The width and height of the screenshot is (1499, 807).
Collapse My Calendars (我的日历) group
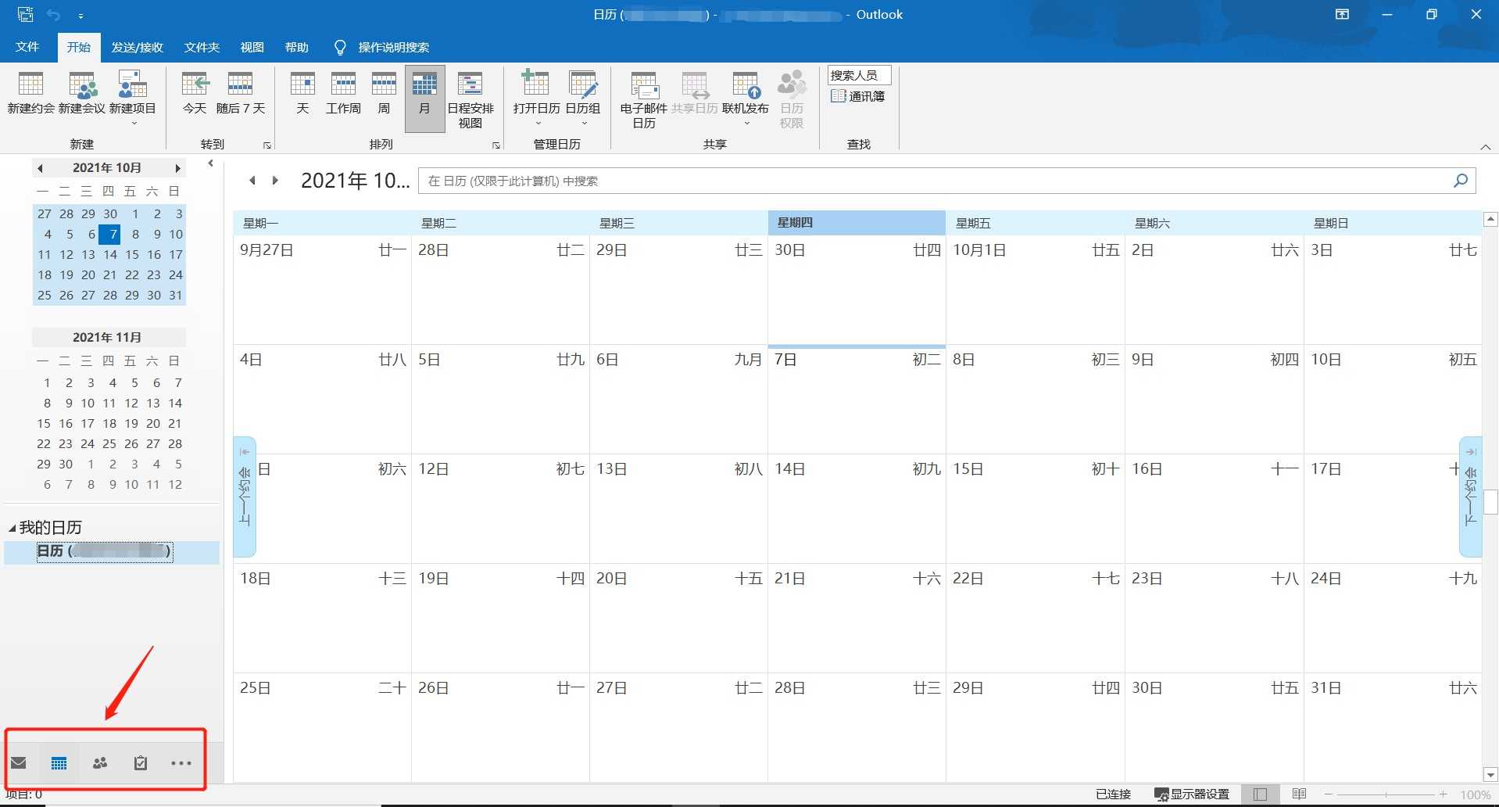point(12,528)
